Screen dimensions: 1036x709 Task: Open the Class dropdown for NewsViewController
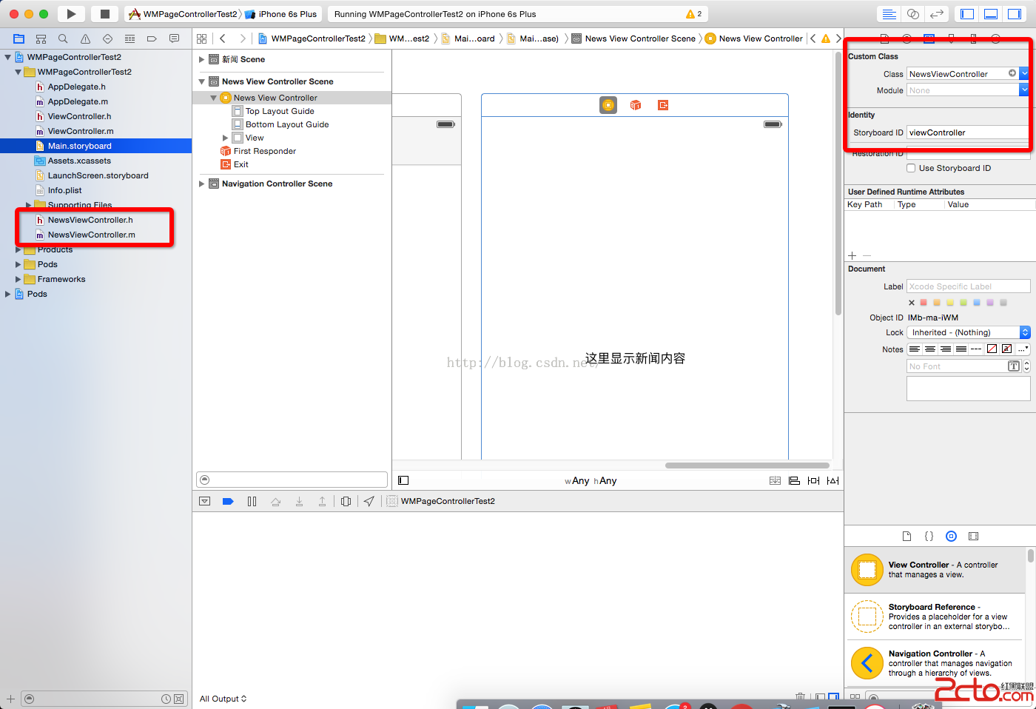tap(1024, 73)
